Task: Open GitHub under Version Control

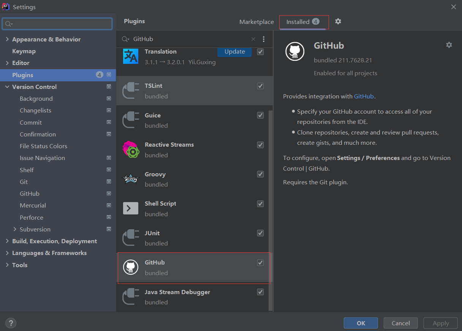Action: [30, 193]
